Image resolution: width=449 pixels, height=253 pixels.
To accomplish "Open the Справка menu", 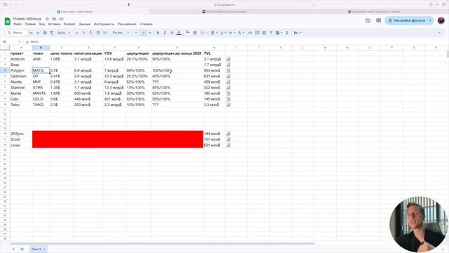I will [x=146, y=24].
